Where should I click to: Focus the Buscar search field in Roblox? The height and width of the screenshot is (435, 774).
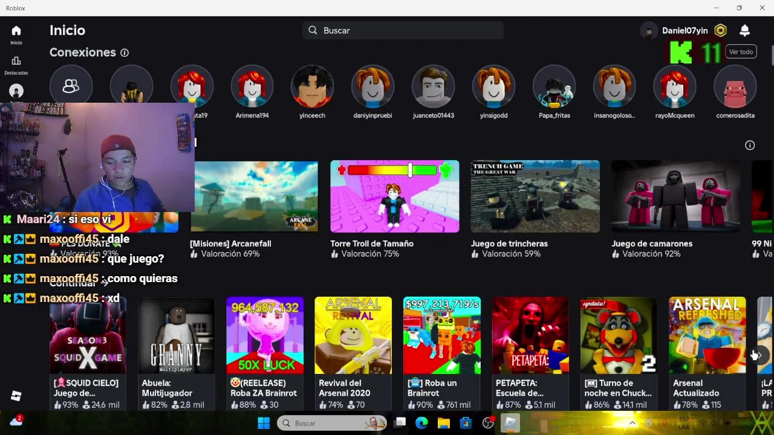coord(403,30)
